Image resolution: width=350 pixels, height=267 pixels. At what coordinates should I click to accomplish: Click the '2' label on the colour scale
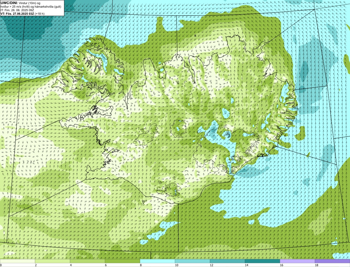(36, 265)
